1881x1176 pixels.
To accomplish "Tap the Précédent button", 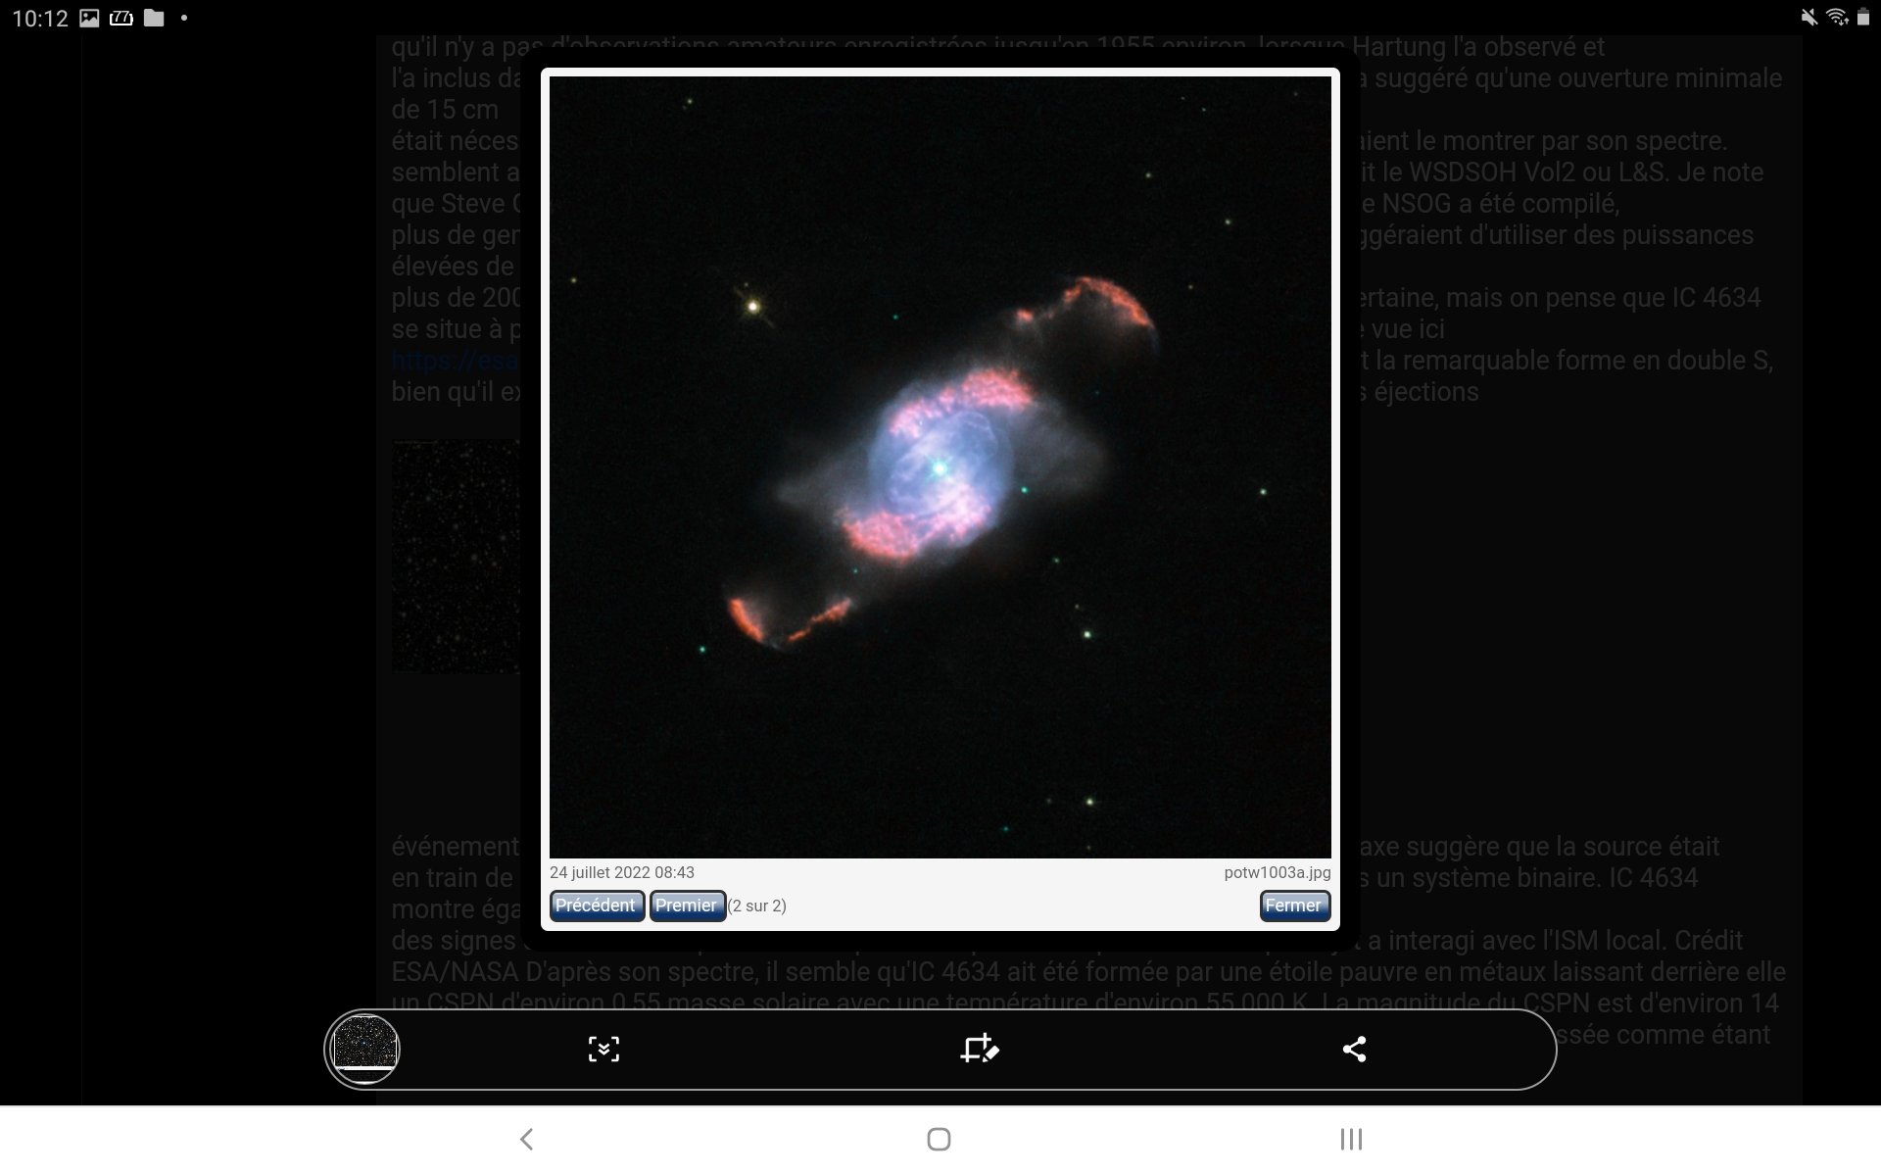I will 596,906.
